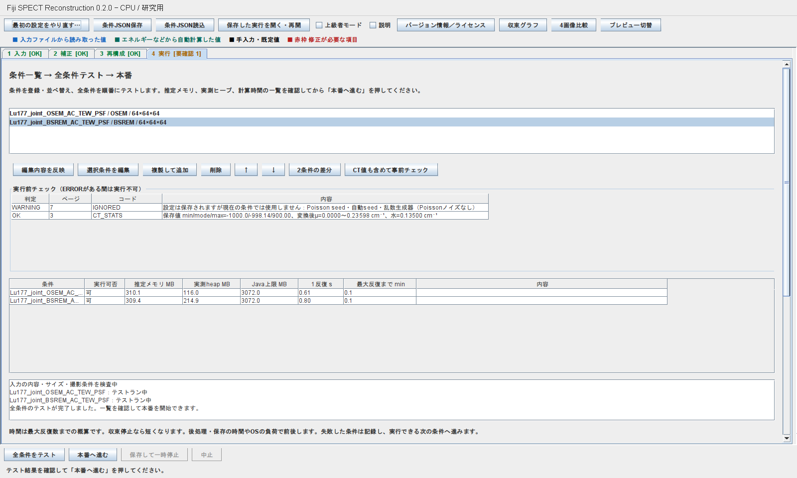Click 最初の設定をやり直す… button

coord(46,25)
